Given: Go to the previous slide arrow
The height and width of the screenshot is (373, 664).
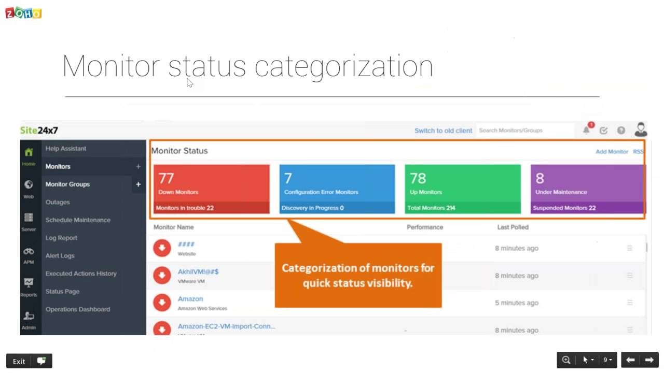Looking at the screenshot, I should [630, 360].
